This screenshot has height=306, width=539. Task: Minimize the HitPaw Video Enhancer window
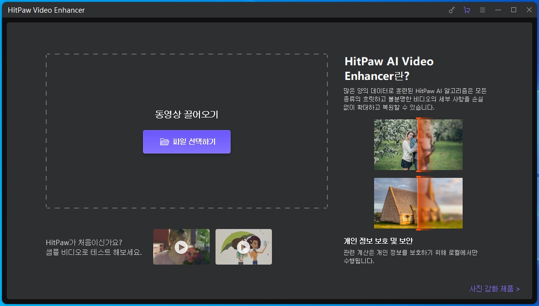coord(498,10)
